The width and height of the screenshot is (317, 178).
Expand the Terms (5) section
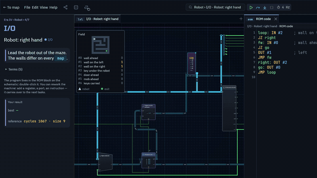14,69
